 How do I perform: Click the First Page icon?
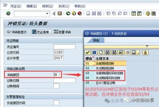108,13
